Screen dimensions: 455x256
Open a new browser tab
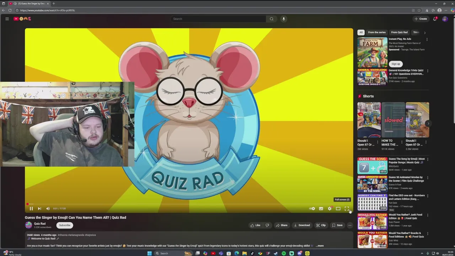pos(54,4)
